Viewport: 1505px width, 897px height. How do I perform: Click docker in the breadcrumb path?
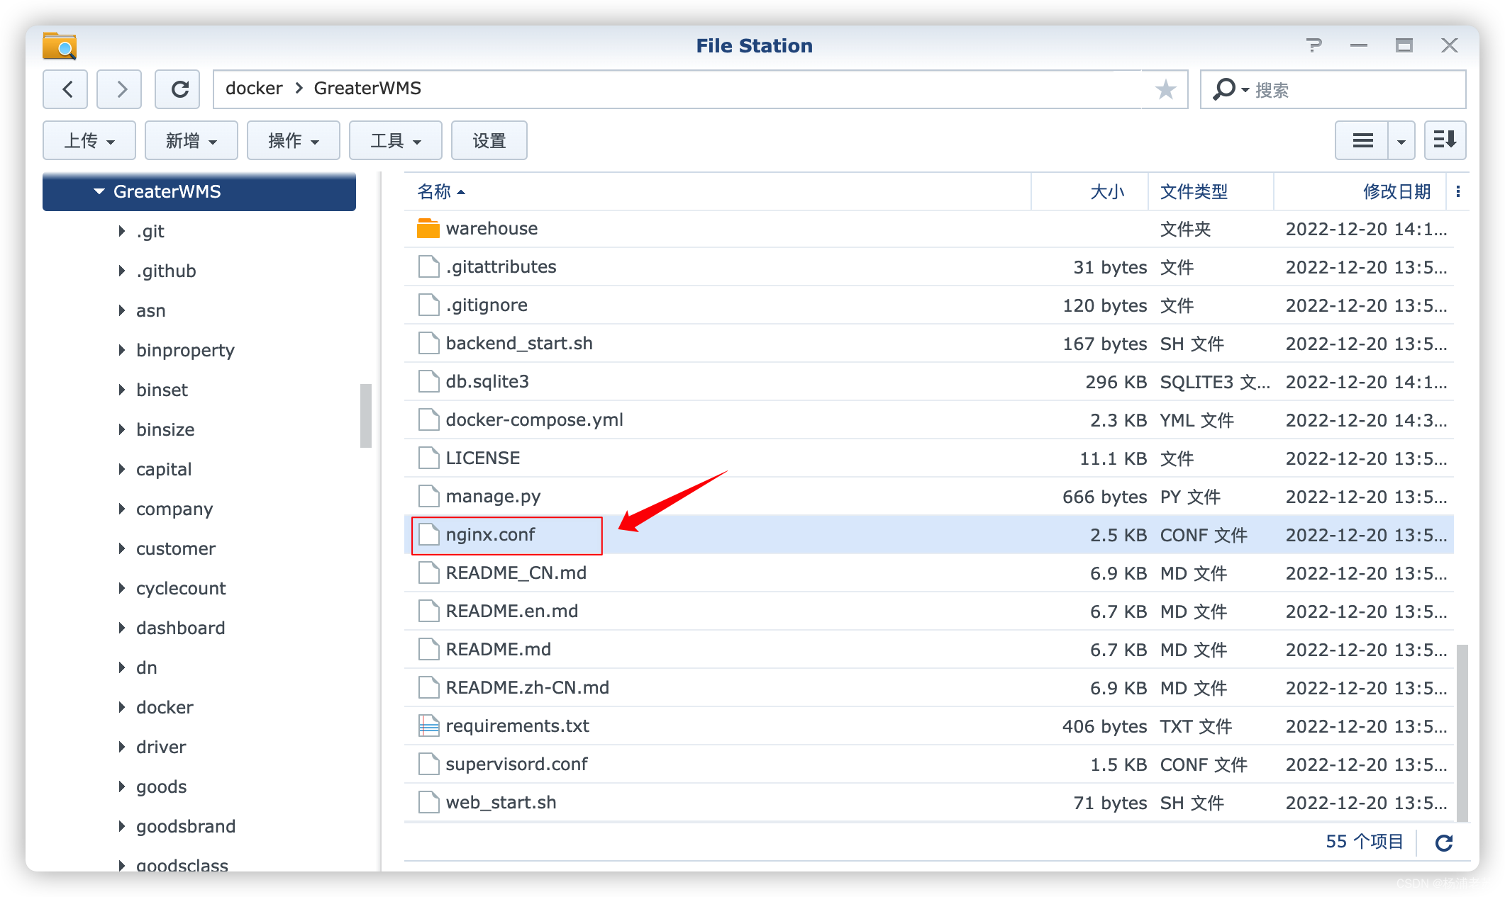pyautogui.click(x=254, y=89)
